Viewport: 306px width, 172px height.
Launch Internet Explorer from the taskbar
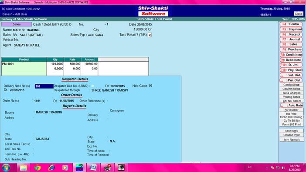pyautogui.click(x=51, y=168)
